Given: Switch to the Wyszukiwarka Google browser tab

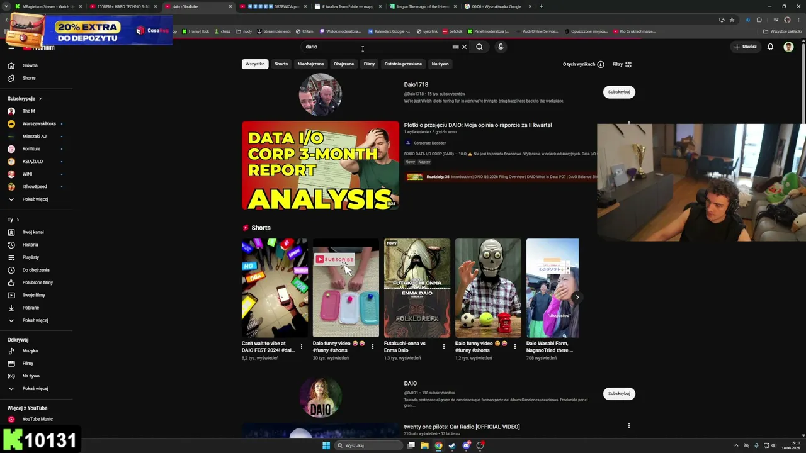Looking at the screenshot, I should [496, 6].
